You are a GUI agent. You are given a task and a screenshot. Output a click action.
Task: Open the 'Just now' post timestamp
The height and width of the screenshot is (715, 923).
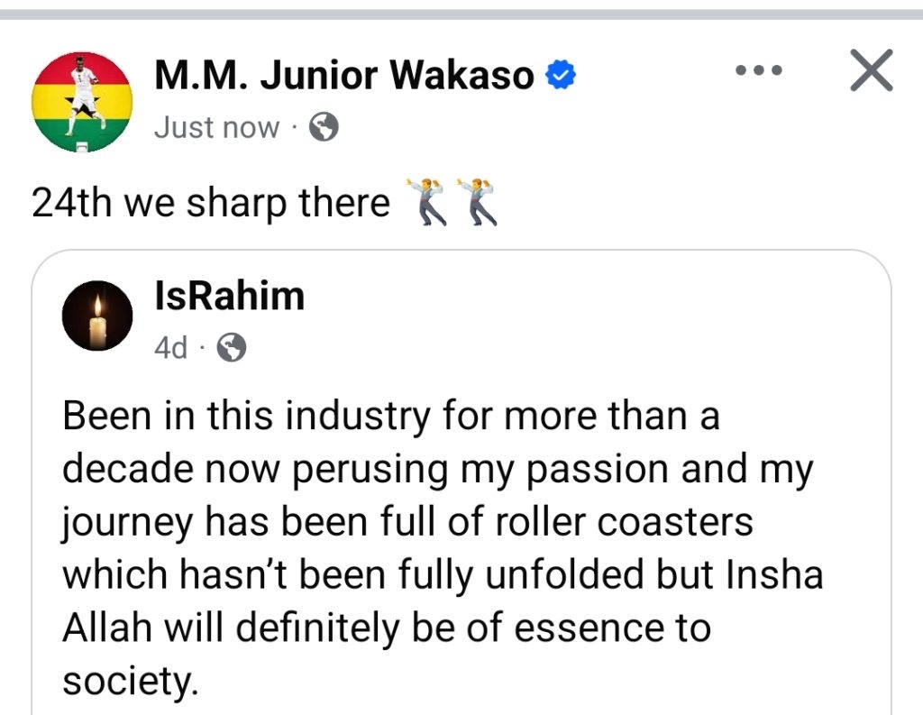(x=216, y=127)
